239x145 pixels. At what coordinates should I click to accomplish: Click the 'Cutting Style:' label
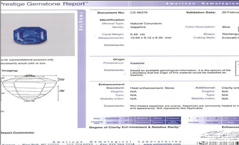point(204,38)
